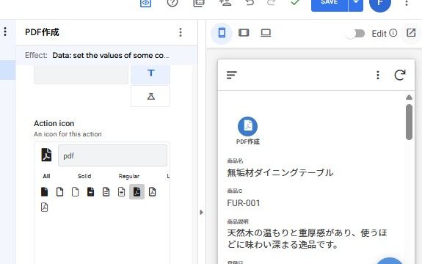Image resolution: width=422 pixels, height=264 pixels.
Task: Collapse the preview pane using divider arrow
Action: click(x=202, y=213)
